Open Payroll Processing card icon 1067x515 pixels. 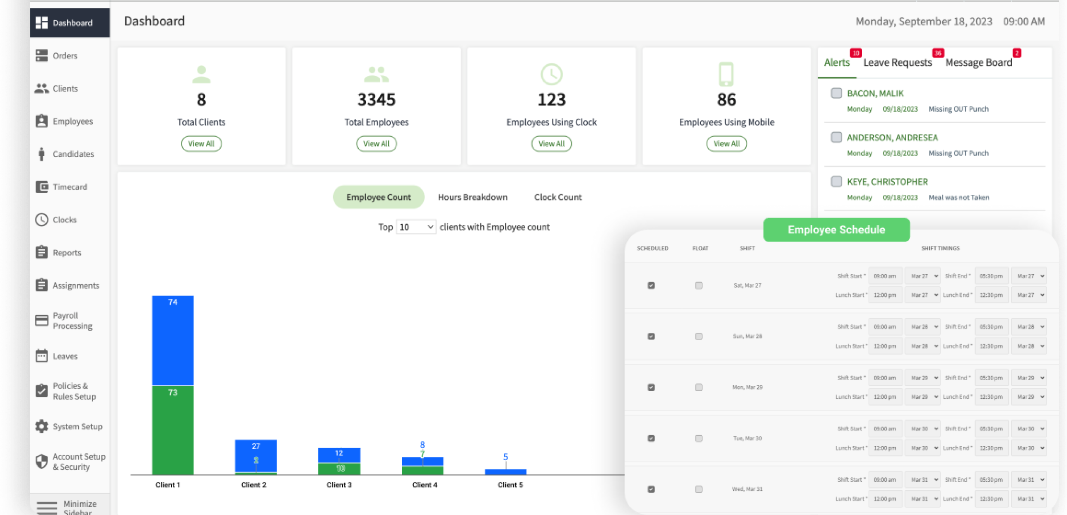coord(41,321)
